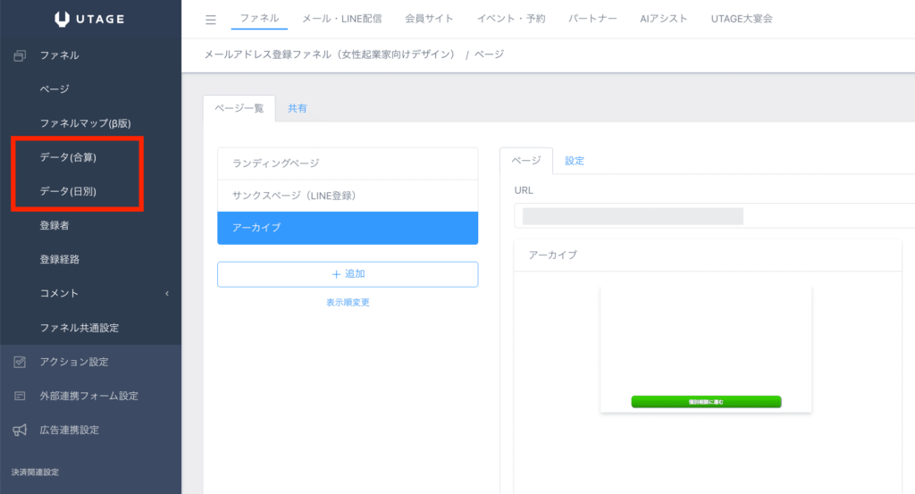Screen dimensions: 915x494
Task: Click the funnel icon in sidebar
Action: click(20, 55)
